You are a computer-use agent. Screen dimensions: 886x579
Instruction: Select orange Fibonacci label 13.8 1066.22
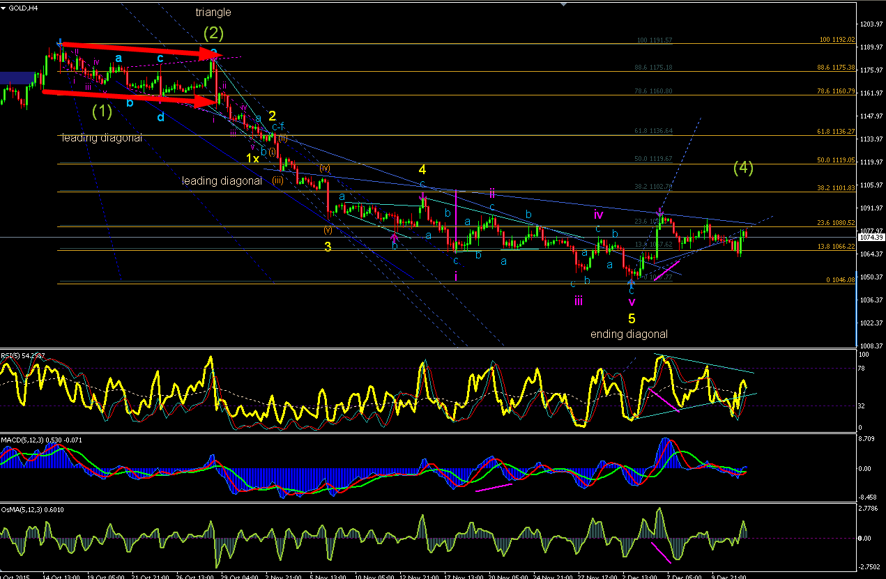point(836,247)
